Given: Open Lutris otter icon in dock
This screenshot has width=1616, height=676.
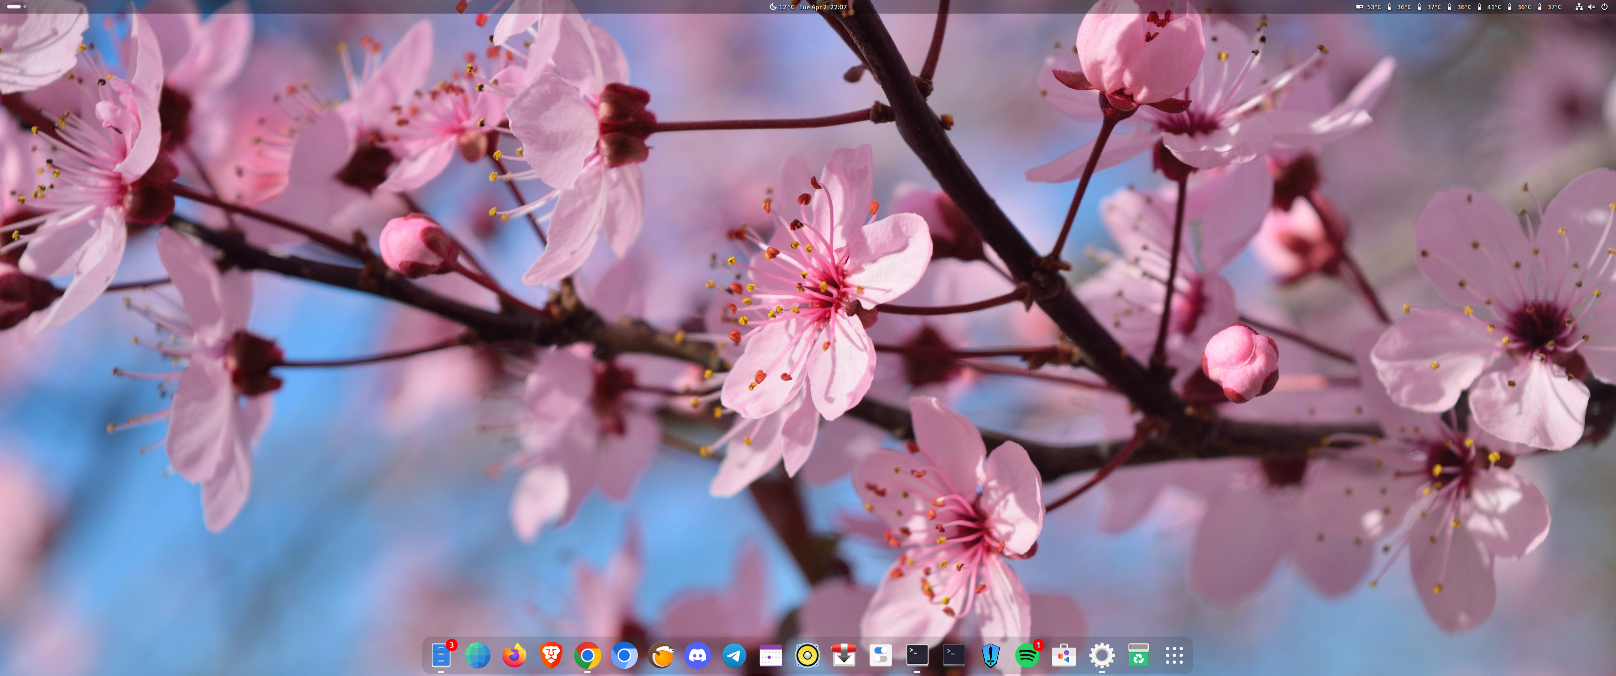Looking at the screenshot, I should click(x=660, y=655).
